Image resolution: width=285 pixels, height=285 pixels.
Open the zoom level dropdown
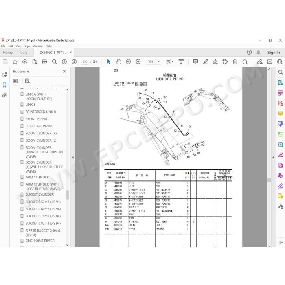click(159, 61)
